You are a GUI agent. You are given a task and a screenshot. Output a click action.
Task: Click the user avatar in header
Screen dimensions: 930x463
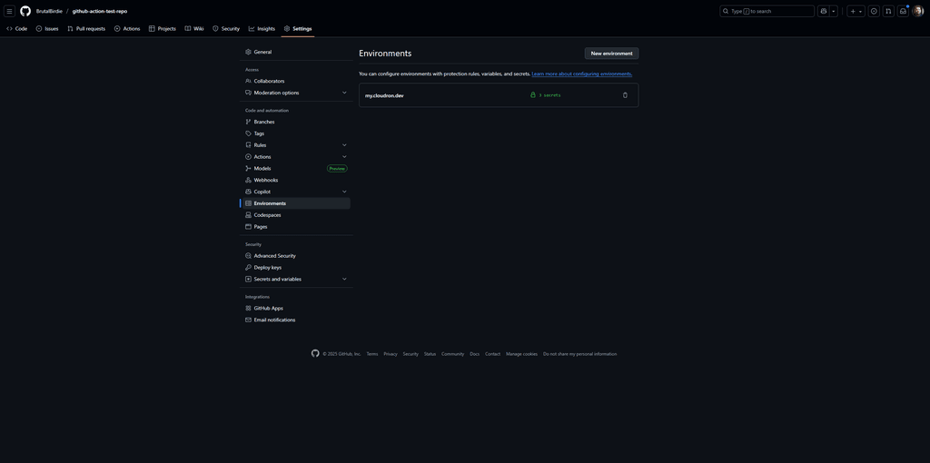917,11
